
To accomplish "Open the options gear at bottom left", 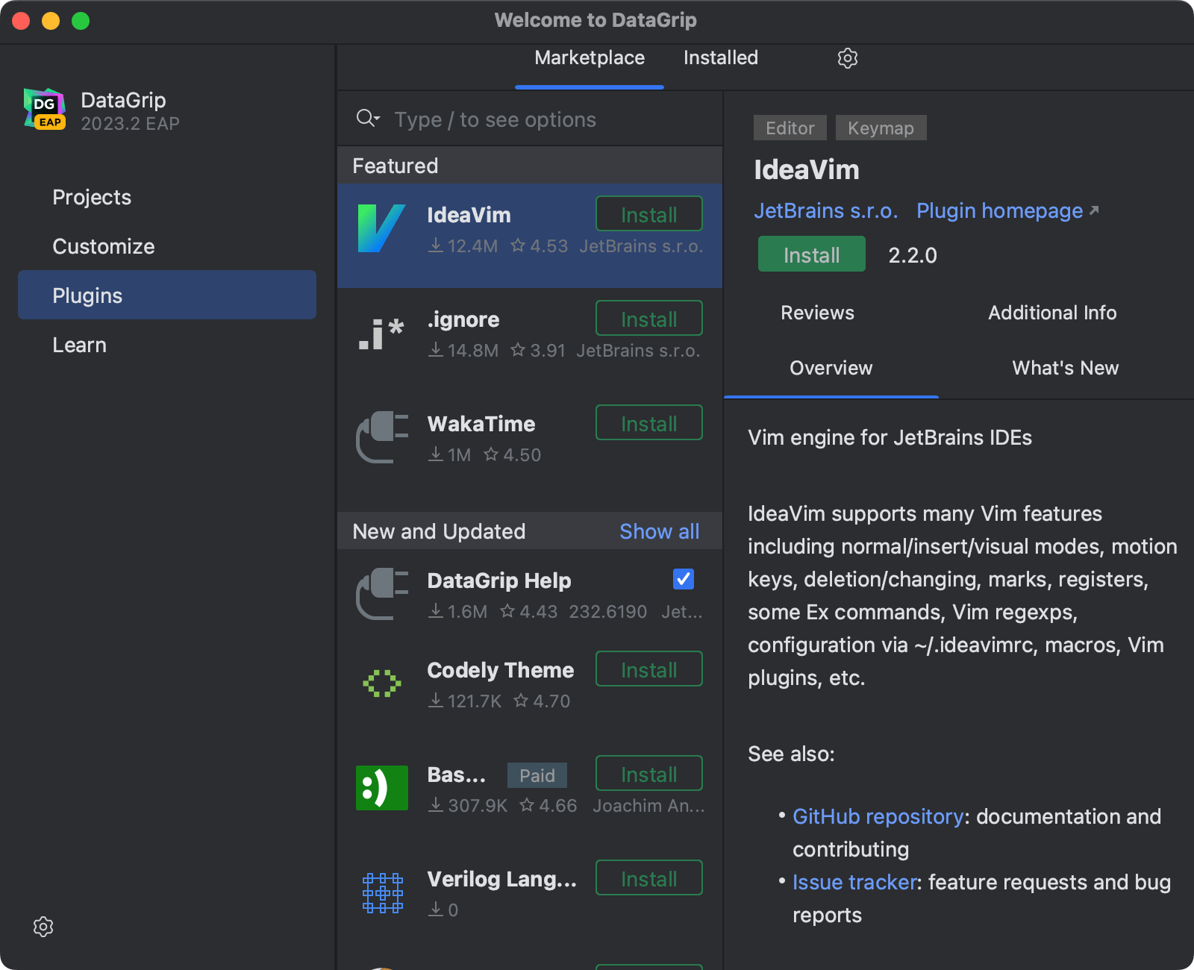I will click(43, 927).
